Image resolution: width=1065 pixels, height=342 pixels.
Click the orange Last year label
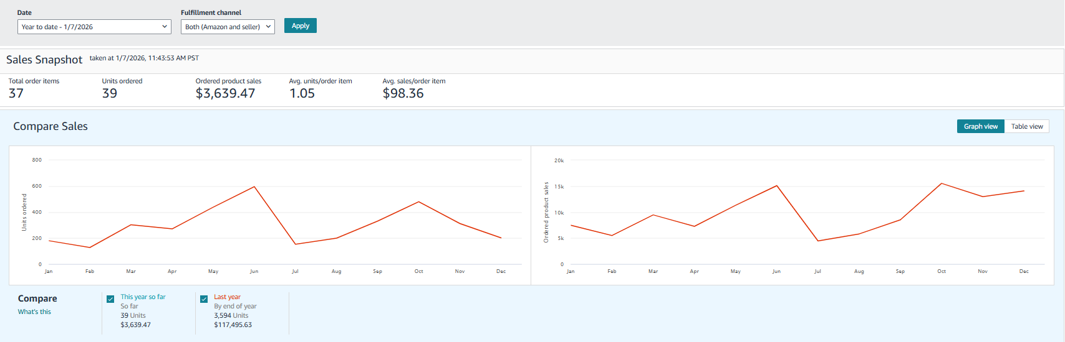(x=227, y=297)
